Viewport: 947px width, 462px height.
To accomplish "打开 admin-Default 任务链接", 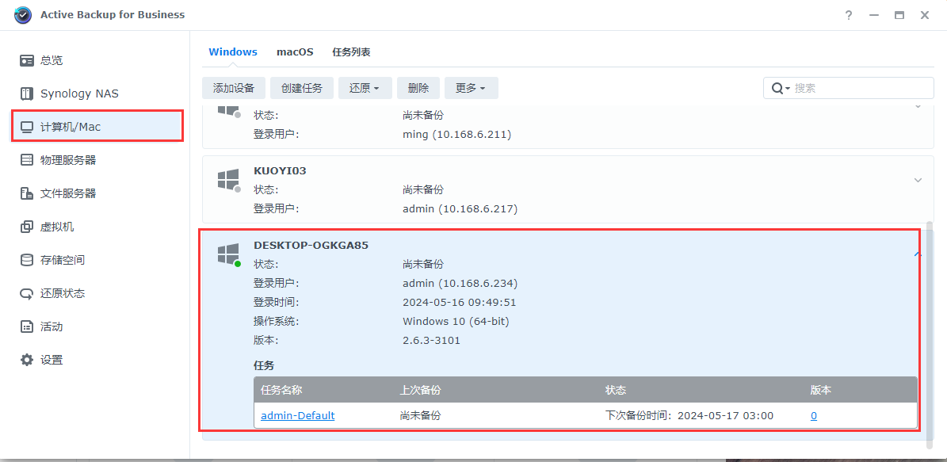I will 297,415.
